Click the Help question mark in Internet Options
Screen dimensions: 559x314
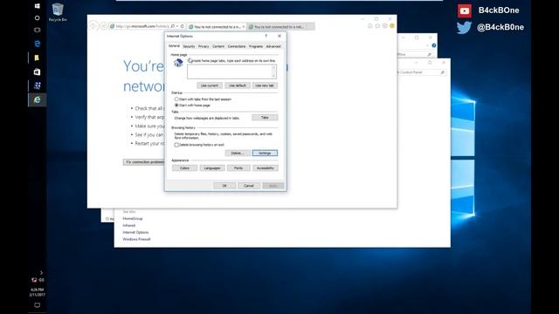click(x=266, y=36)
